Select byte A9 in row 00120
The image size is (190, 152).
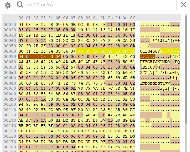pyautogui.click(x=95, y=115)
